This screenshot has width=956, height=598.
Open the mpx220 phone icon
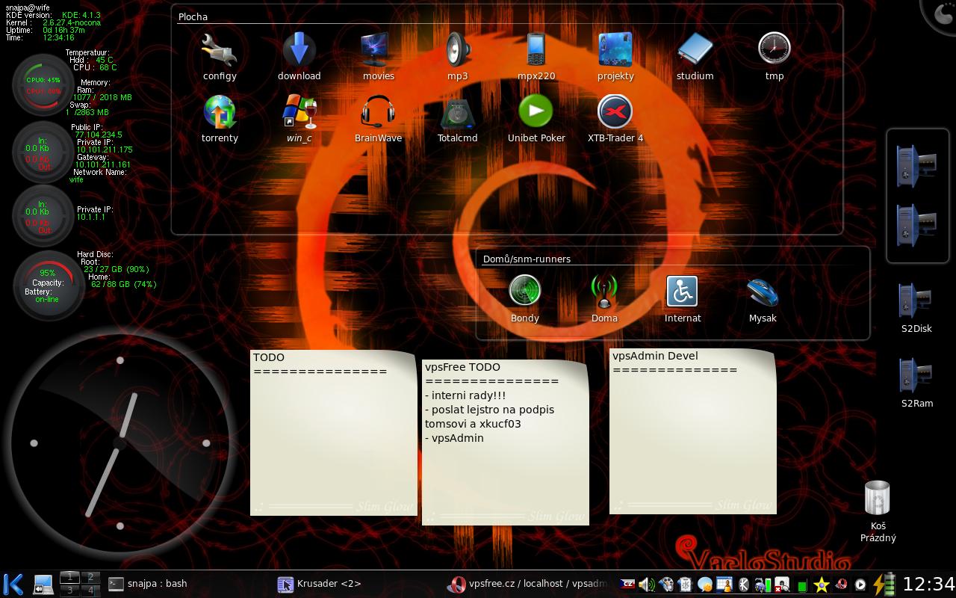coord(536,49)
